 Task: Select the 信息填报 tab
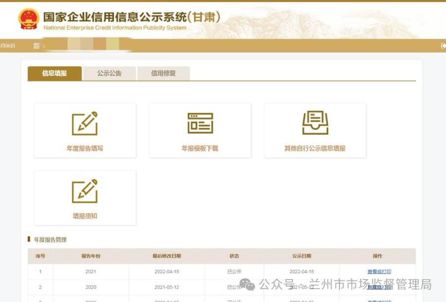(55, 73)
